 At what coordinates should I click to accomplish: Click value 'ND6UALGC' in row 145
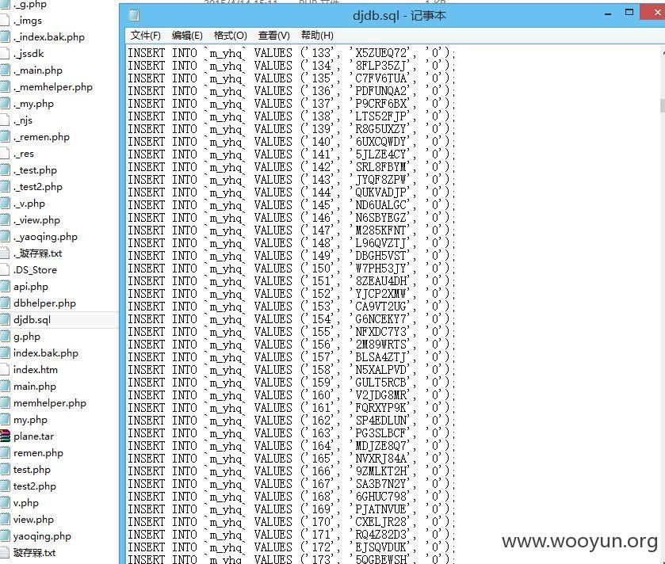(x=380, y=205)
